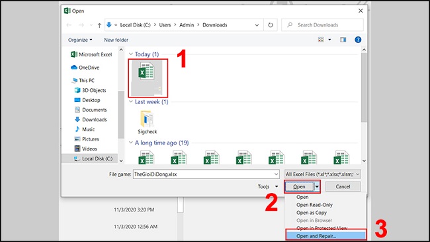
Task: Click the File name input box
Action: pyautogui.click(x=203, y=174)
